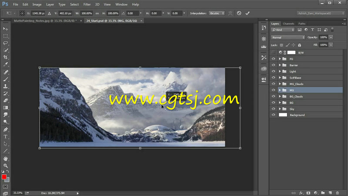Hide the MG_Clouds group
348x196 pixels.
click(274, 84)
